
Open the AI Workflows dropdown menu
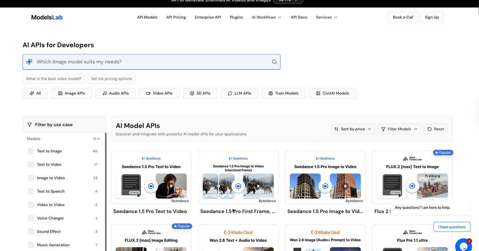click(266, 17)
